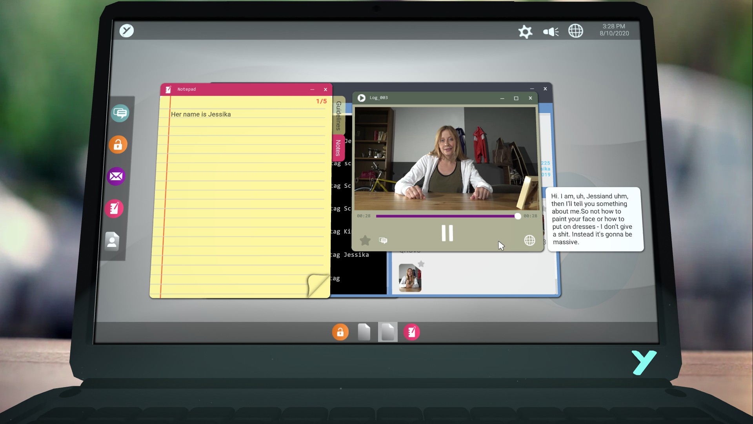Click the orange lock sidebar icon

click(118, 145)
